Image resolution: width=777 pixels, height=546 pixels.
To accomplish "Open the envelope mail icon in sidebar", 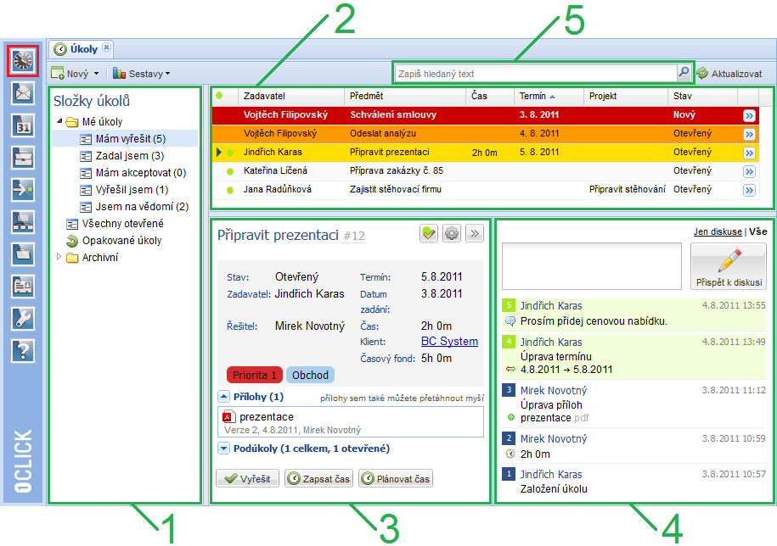I will click(23, 92).
